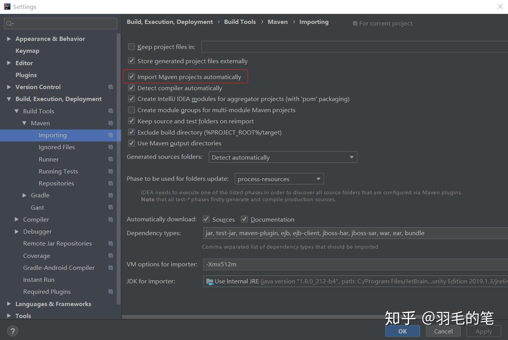Click 'Build, Execution, Deployment' in the breadcrumb
Viewport: 508px width, 340px height.
point(170,22)
